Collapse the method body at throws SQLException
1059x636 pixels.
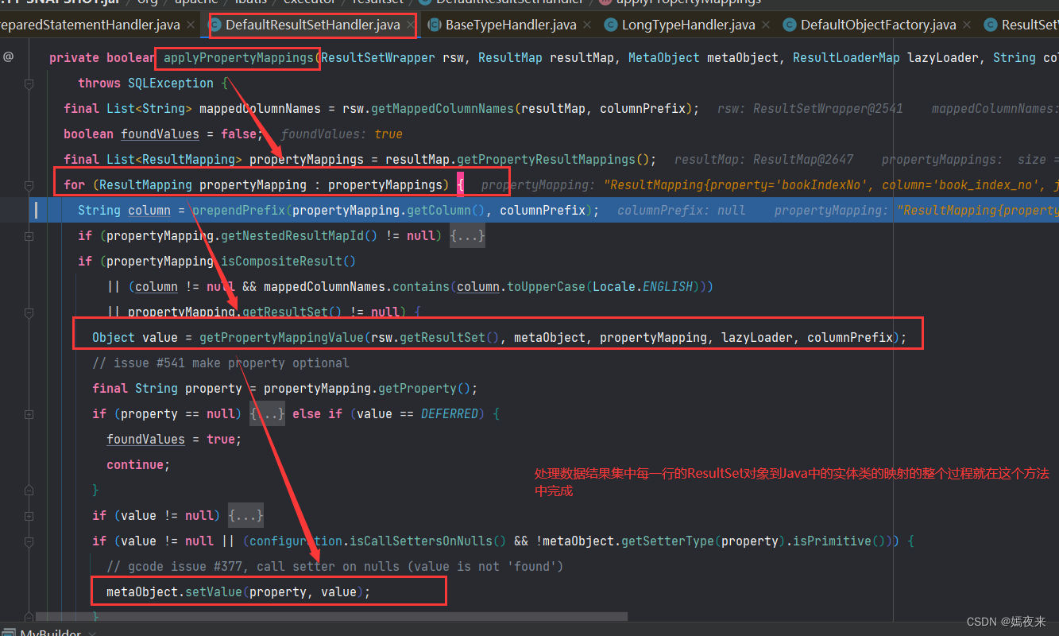click(x=29, y=83)
